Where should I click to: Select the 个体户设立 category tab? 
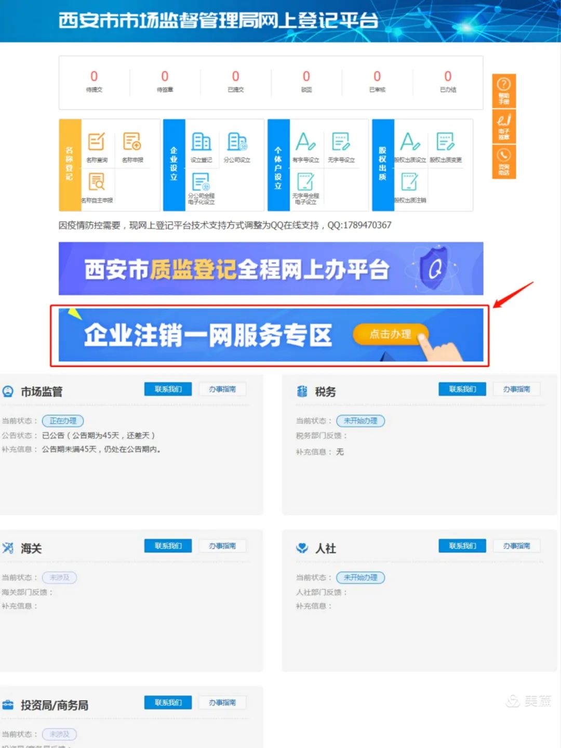[x=278, y=164]
